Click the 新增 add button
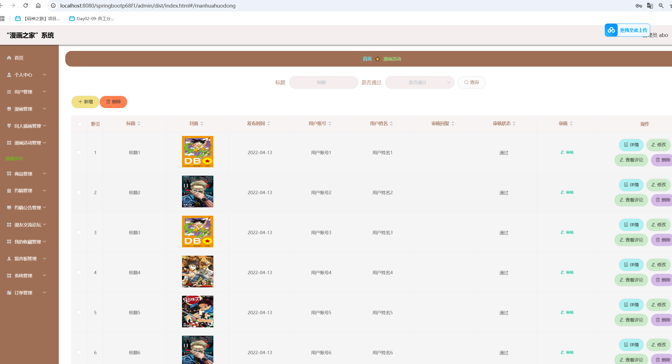 pyautogui.click(x=85, y=102)
